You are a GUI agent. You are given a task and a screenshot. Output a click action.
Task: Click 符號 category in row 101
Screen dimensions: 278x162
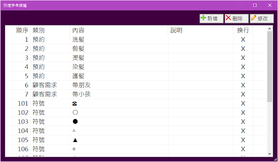pyautogui.click(x=39, y=103)
